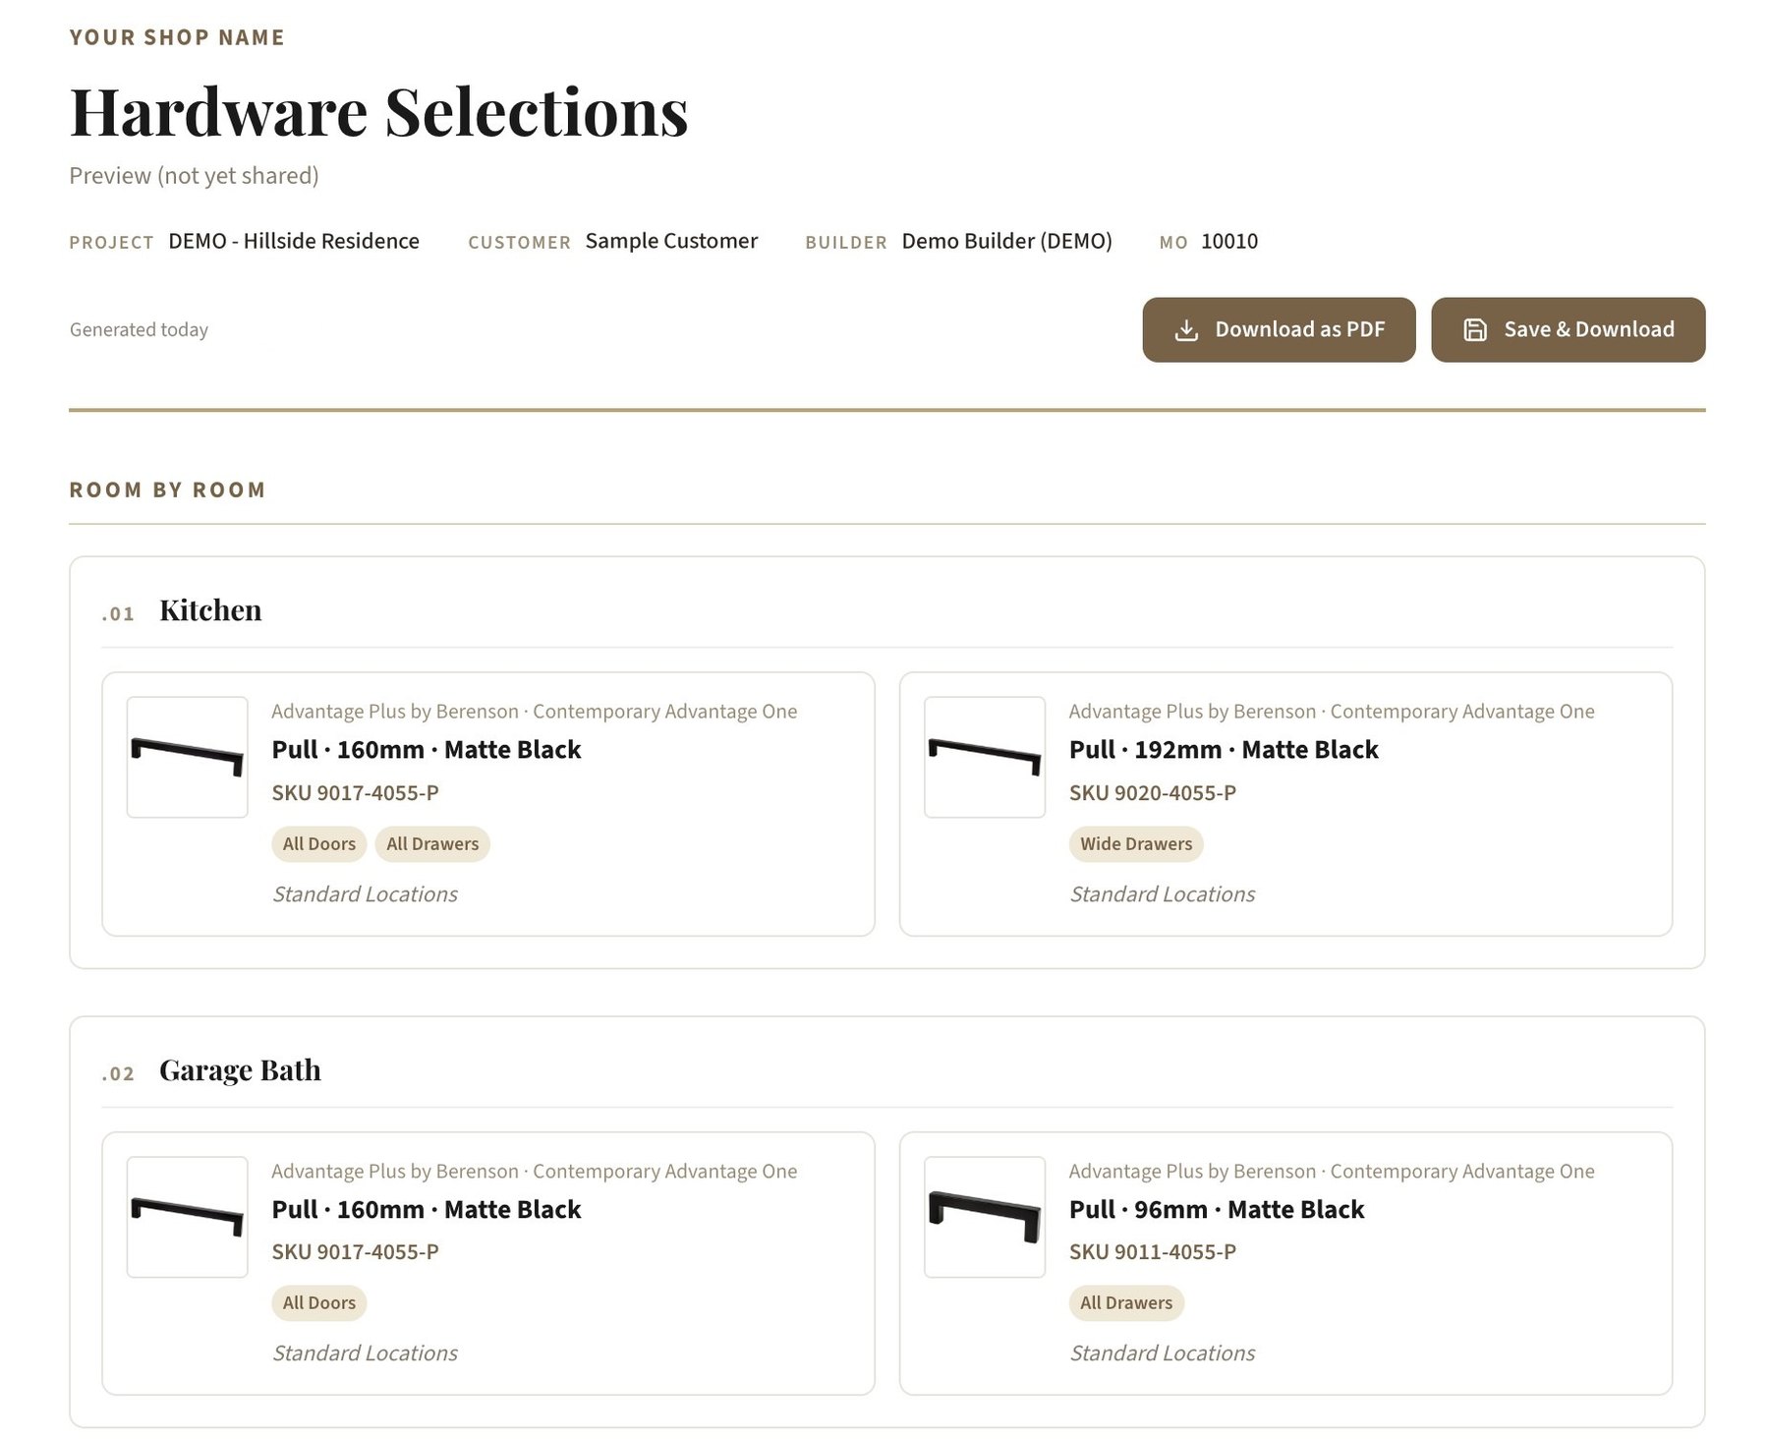Click Pull · 160mm title in Garage Bath
Image resolution: width=1769 pixels, height=1439 pixels.
(427, 1210)
